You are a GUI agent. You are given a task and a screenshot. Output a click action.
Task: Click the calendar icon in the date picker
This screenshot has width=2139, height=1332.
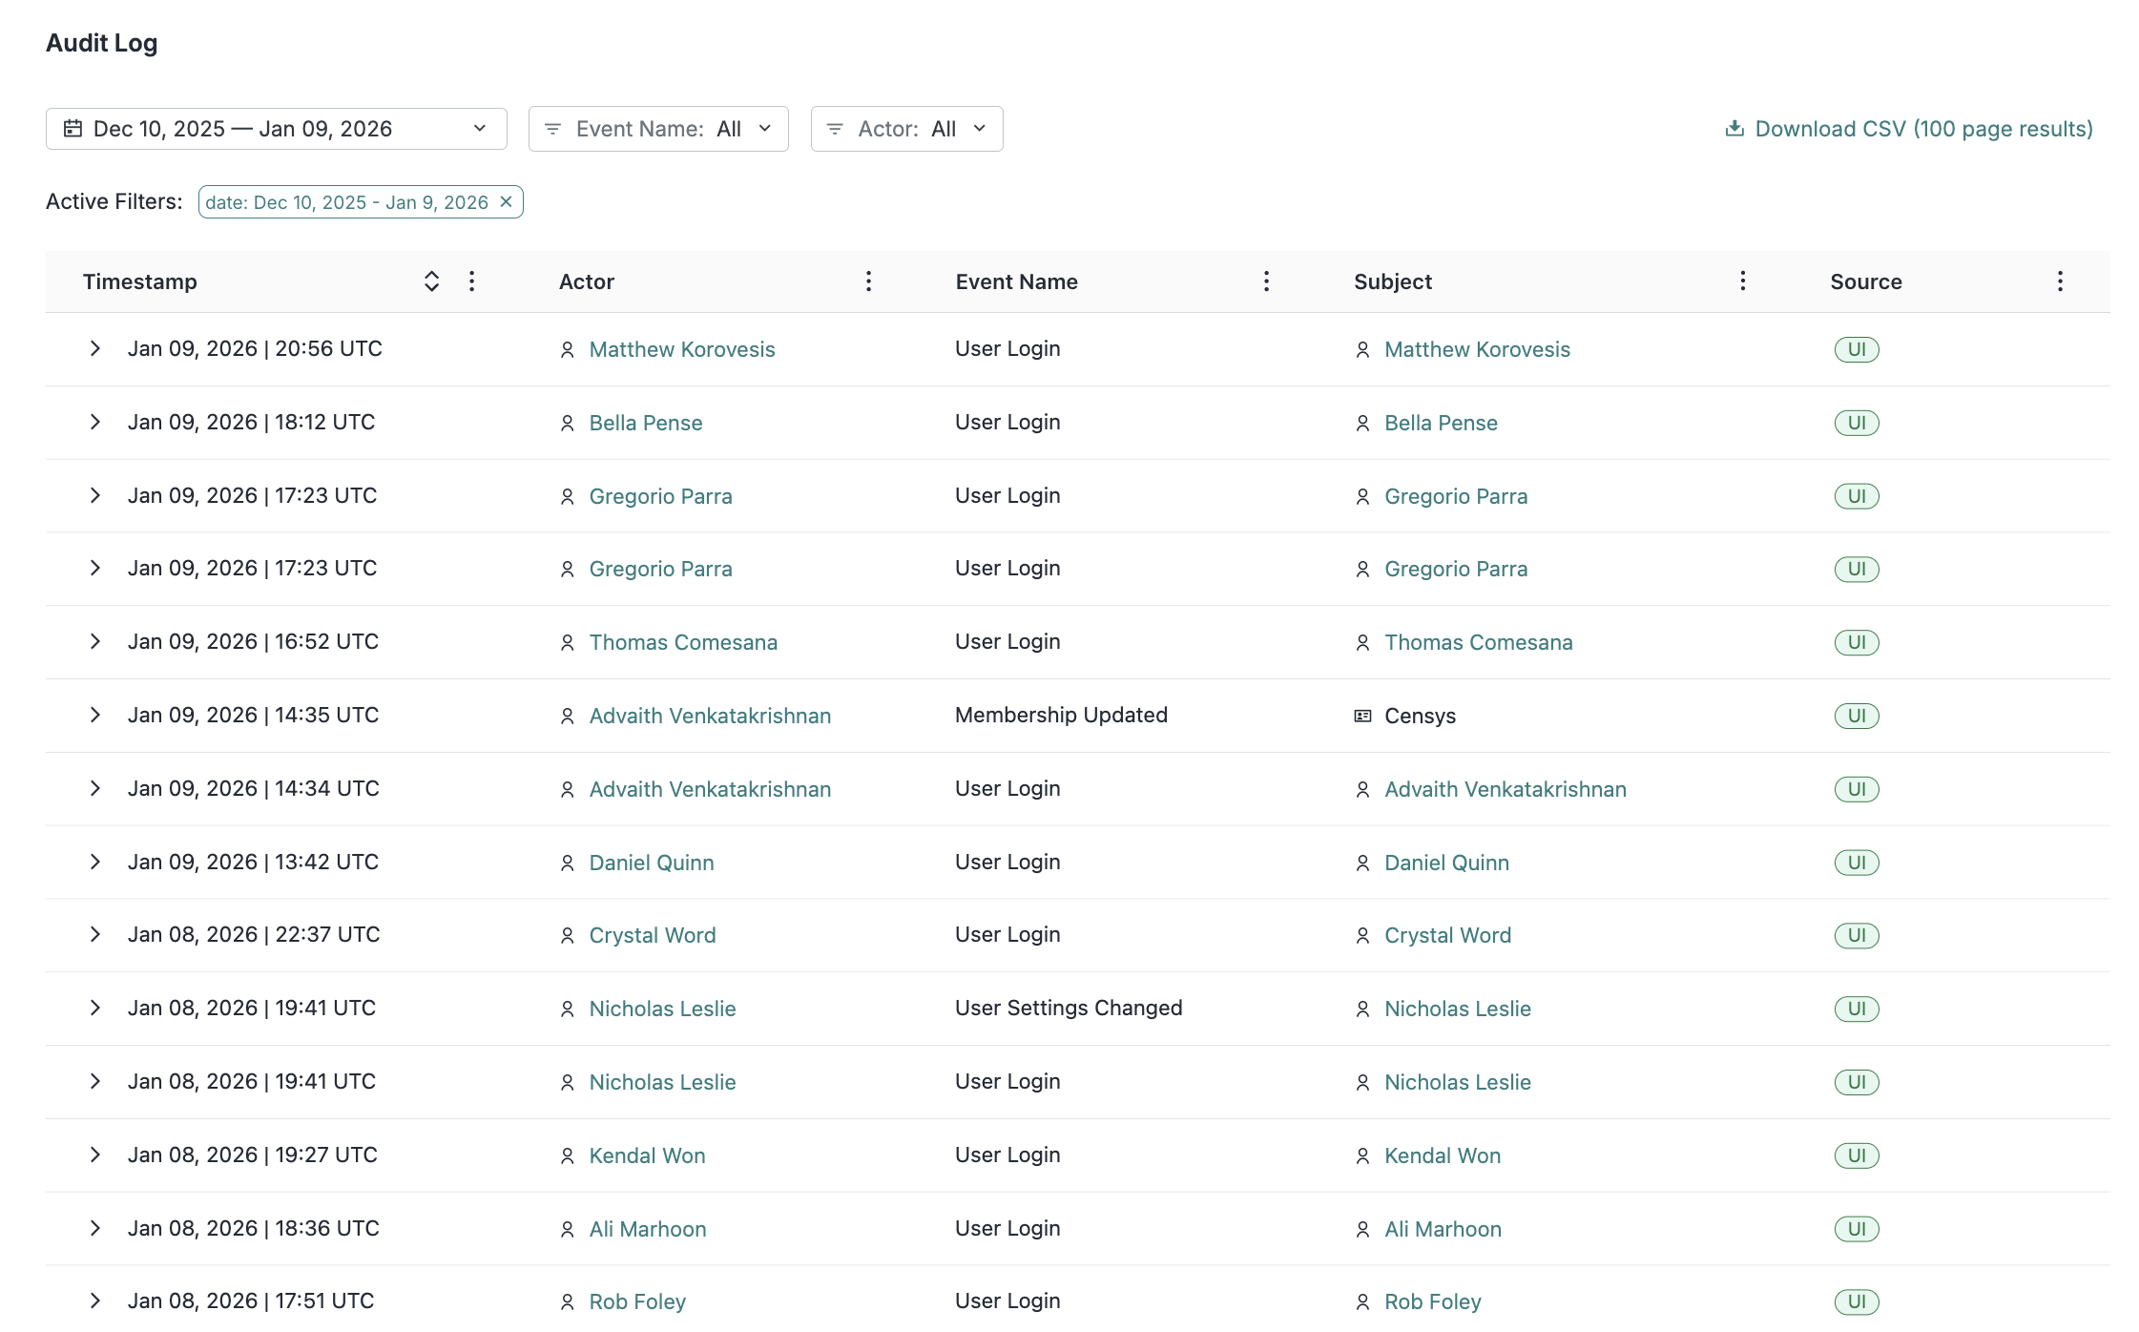click(x=73, y=129)
